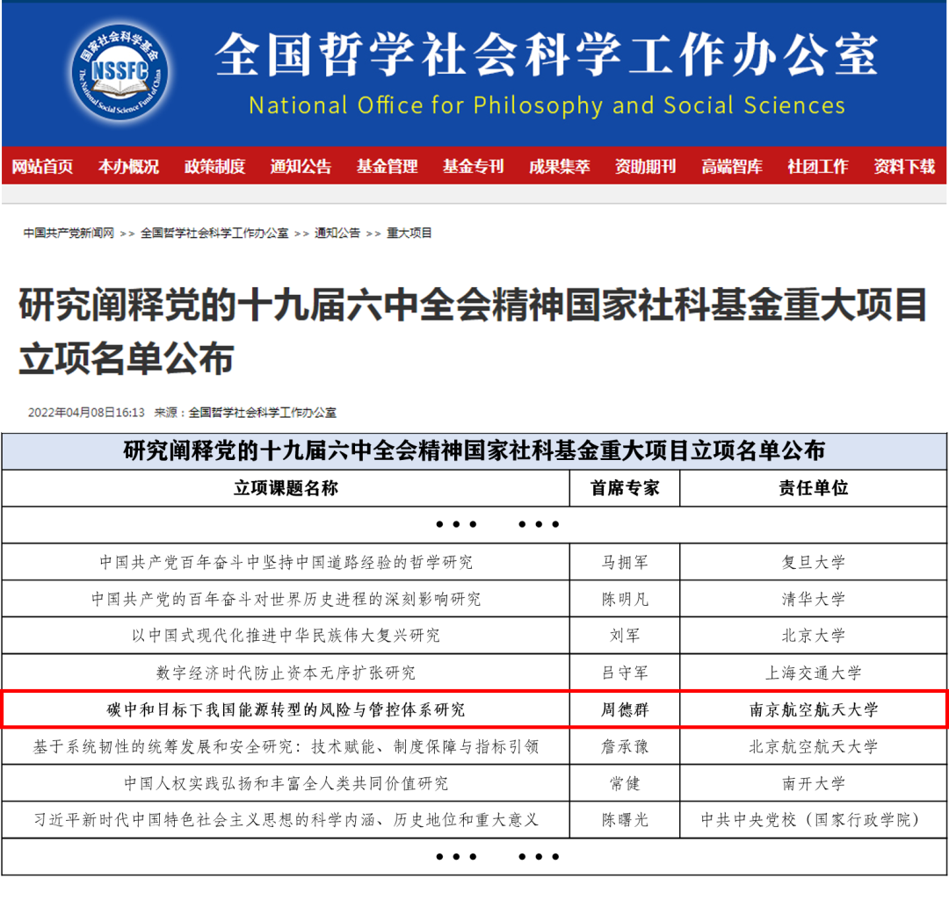Click the 清华大学 cell
This screenshot has width=949, height=914.
pos(814,600)
